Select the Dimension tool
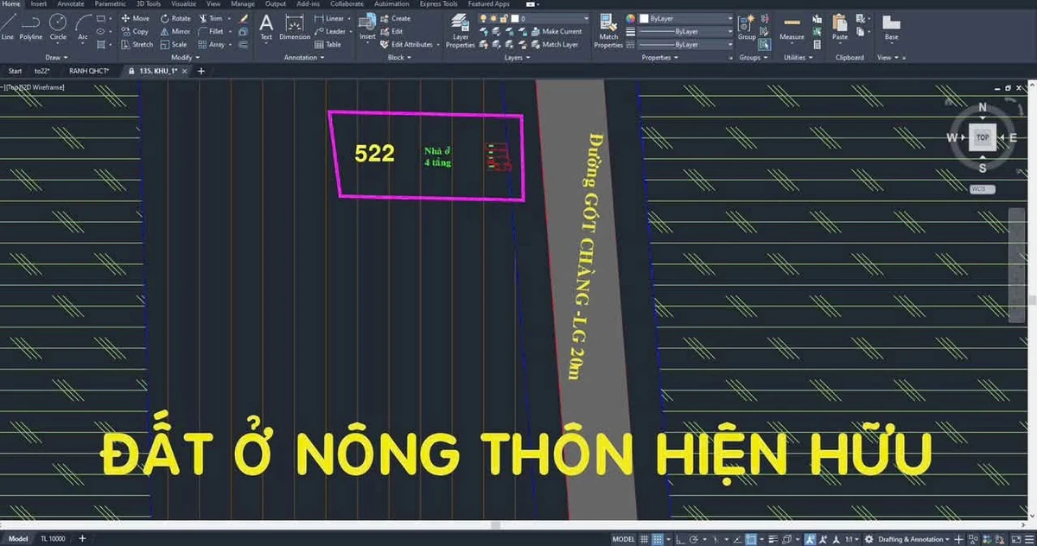Image resolution: width=1037 pixels, height=546 pixels. tap(295, 27)
